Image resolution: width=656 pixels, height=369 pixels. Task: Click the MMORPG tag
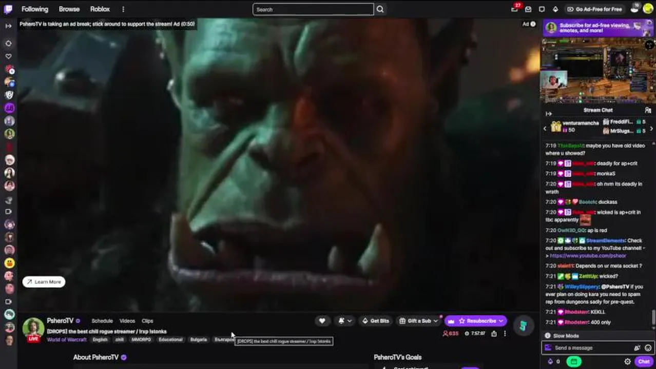(141, 340)
